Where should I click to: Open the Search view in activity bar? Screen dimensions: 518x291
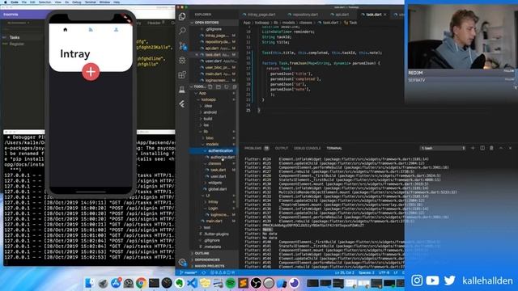click(182, 31)
